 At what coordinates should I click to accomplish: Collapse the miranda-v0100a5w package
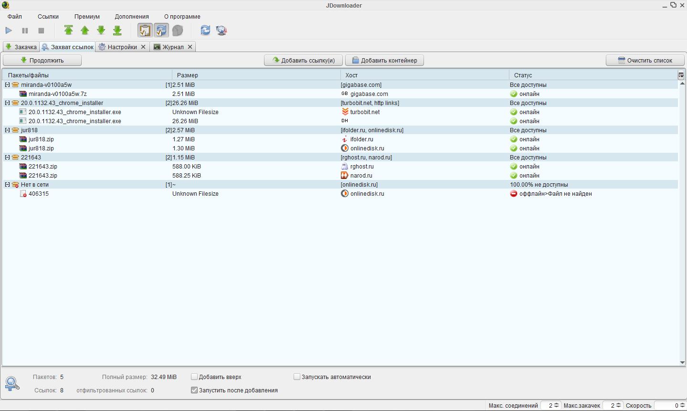(7, 85)
